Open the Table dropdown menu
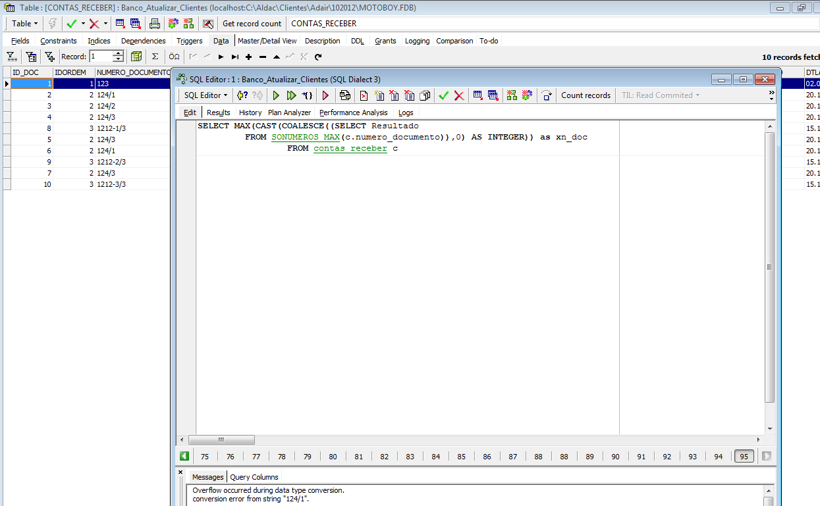 point(25,24)
